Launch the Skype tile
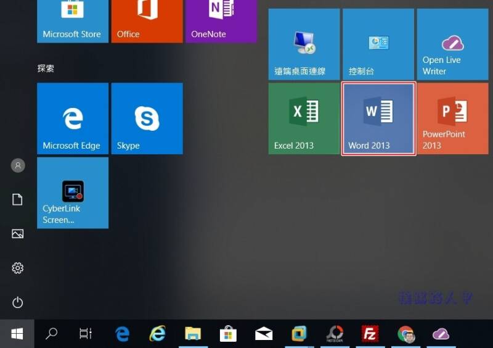 coord(147,118)
